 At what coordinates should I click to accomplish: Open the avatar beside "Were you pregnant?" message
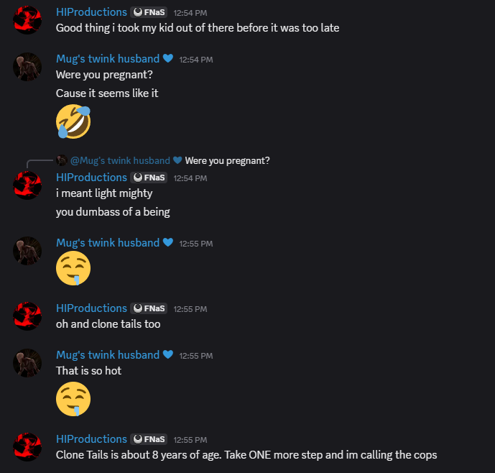tap(27, 67)
